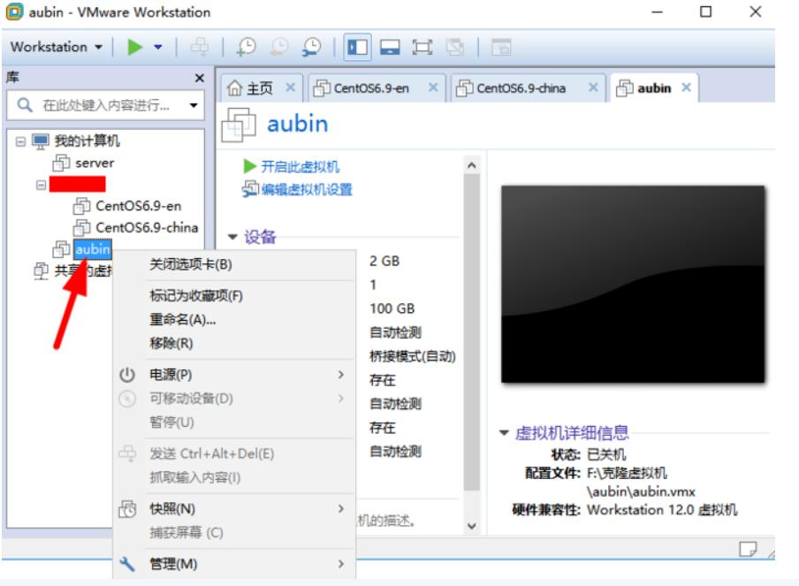Open the 管理(M) submenu
The width and height of the screenshot is (799, 586).
click(x=234, y=564)
